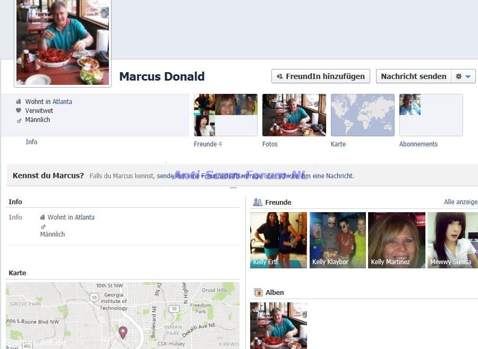Click the large profile picture
Image resolution: width=478 pixels, height=349 pixels.
point(63,42)
